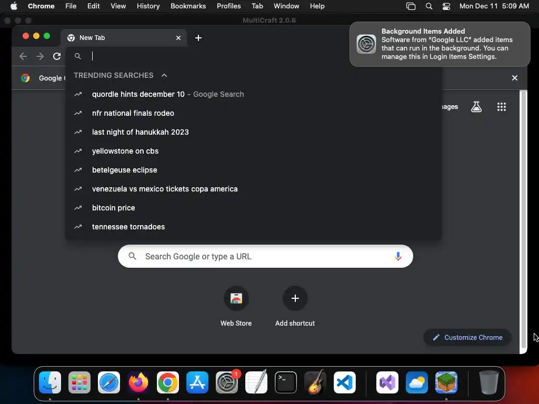Open a new tab with plus button
The image size is (539, 404).
click(x=198, y=38)
